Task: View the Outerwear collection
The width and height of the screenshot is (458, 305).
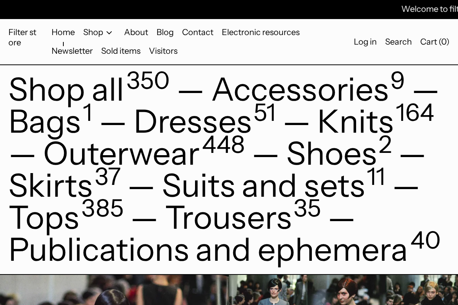Action: (120, 154)
